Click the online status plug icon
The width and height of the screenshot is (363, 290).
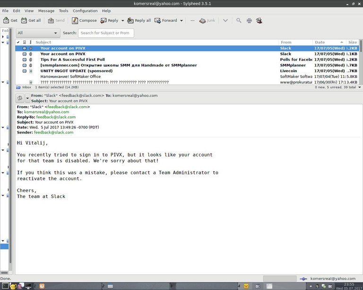tap(303, 279)
